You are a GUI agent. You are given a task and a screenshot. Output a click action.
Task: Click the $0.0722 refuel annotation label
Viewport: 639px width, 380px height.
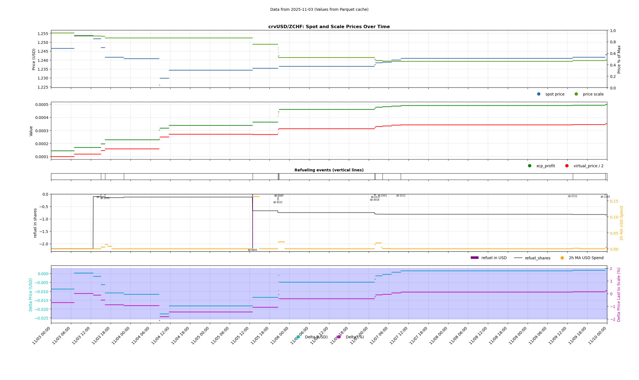(573, 196)
